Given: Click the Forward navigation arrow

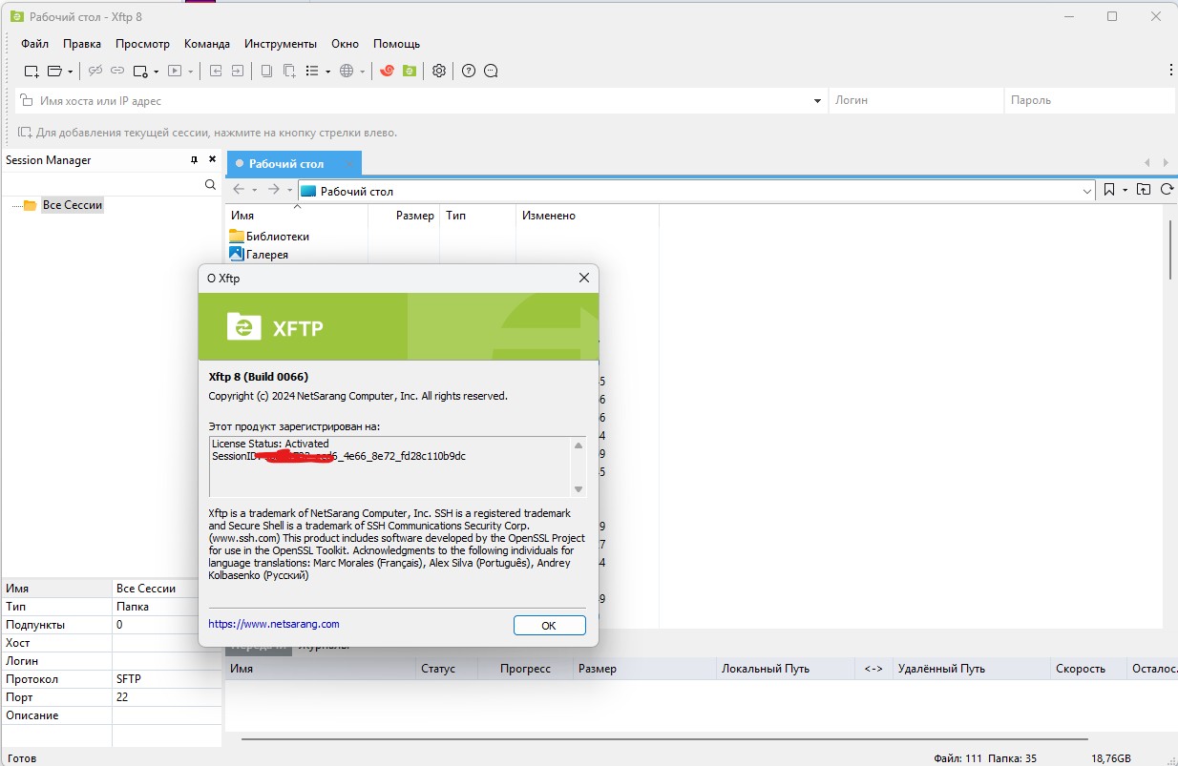Looking at the screenshot, I should point(274,190).
